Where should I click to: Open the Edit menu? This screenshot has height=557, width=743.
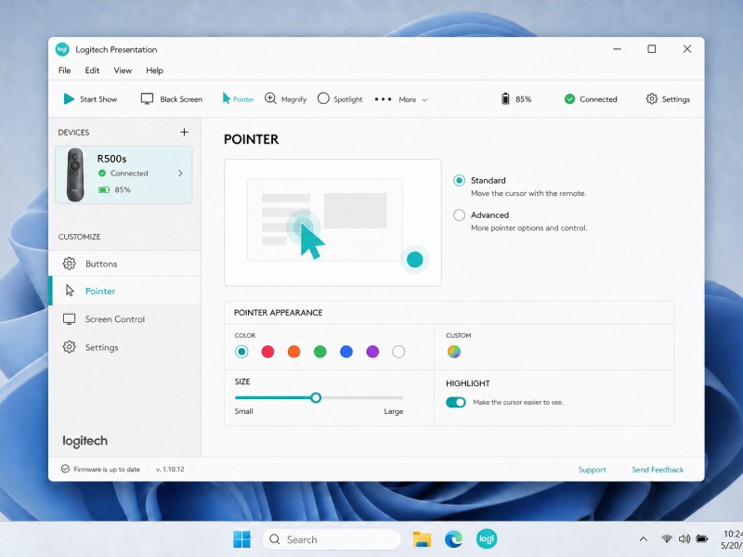point(92,71)
